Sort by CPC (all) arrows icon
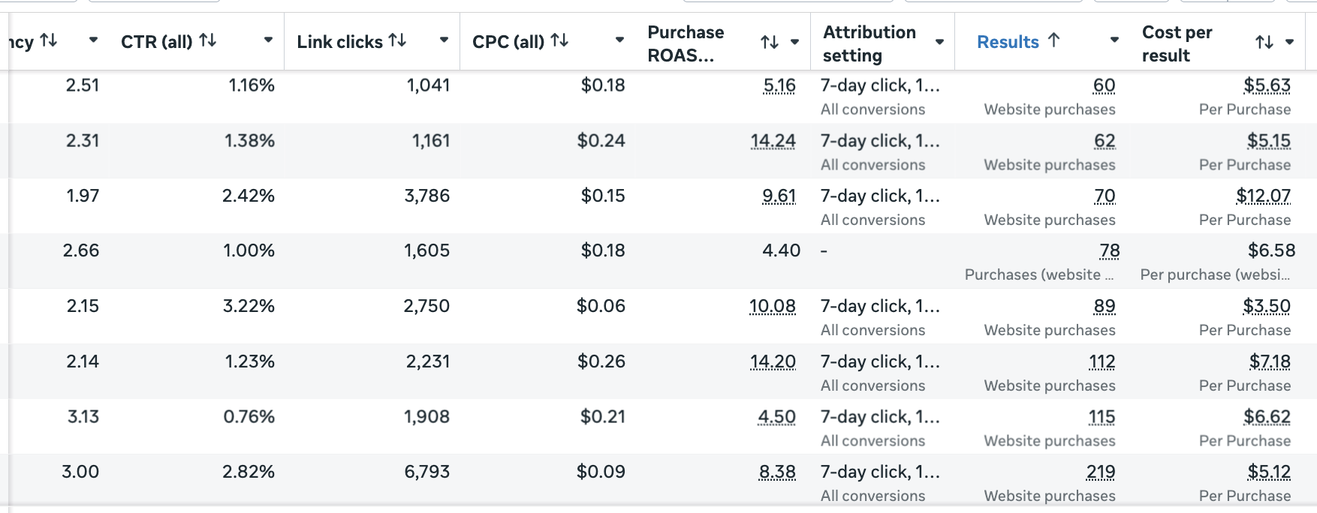The width and height of the screenshot is (1317, 513). (559, 40)
